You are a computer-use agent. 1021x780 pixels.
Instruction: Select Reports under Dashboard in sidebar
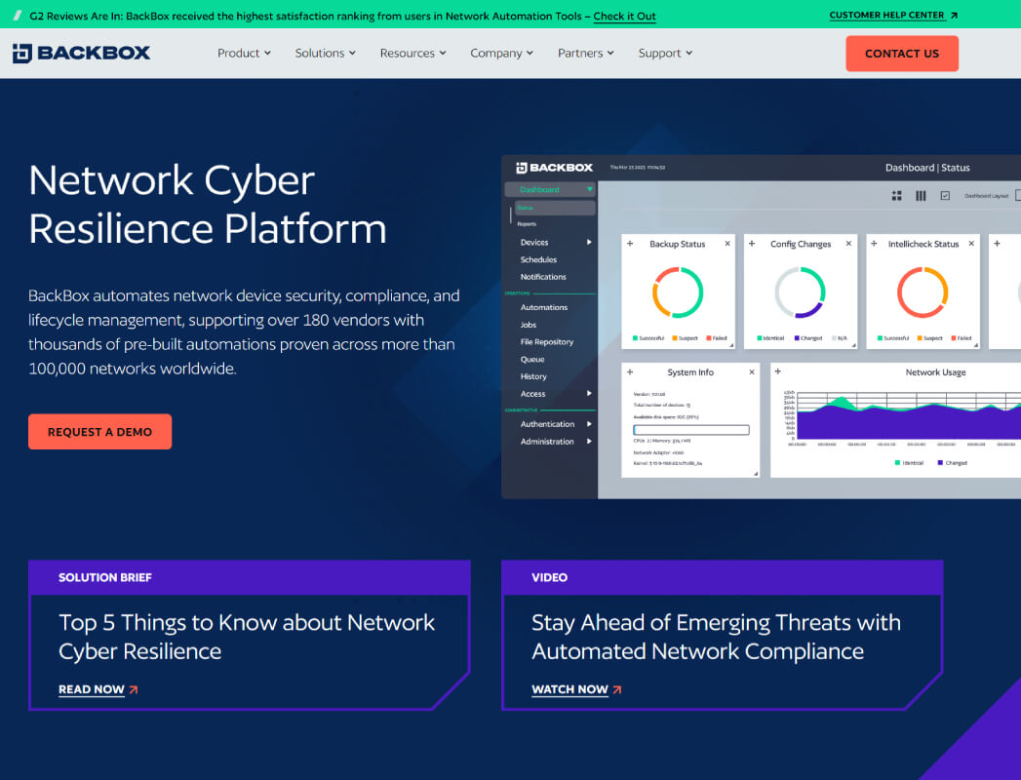(x=527, y=224)
